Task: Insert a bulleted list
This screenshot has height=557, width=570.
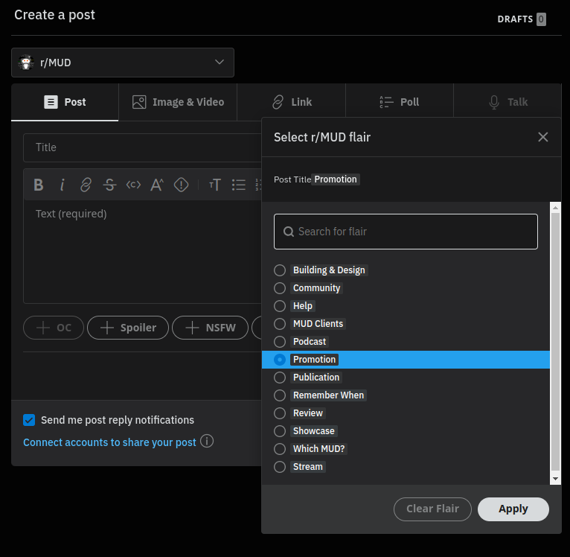Action: (x=238, y=185)
